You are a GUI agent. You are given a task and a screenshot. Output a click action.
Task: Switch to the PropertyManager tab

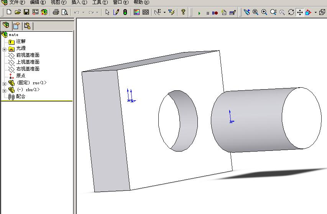(x=16, y=26)
